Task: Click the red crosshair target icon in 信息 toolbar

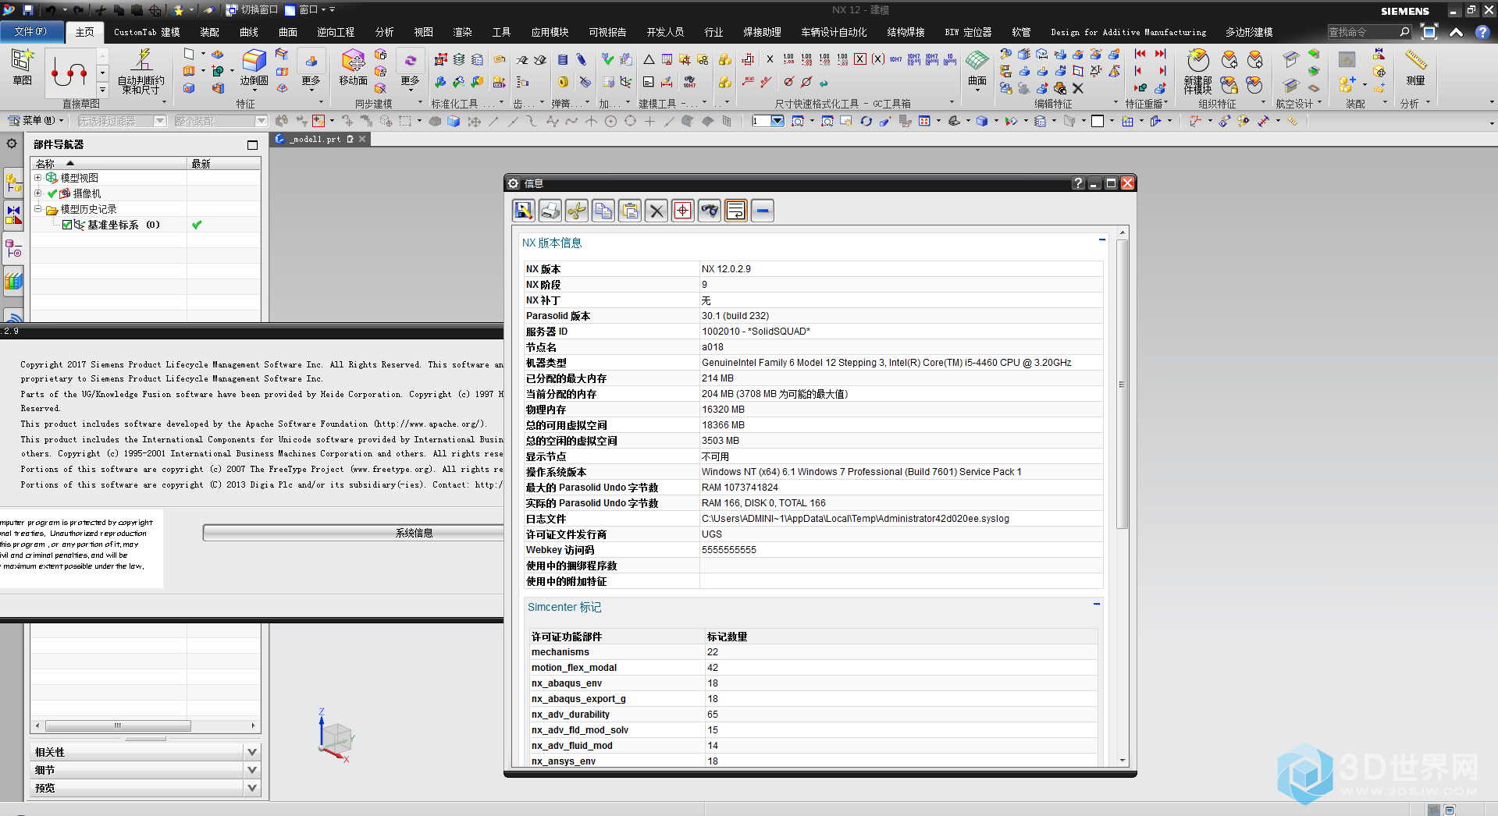Action: pos(683,211)
